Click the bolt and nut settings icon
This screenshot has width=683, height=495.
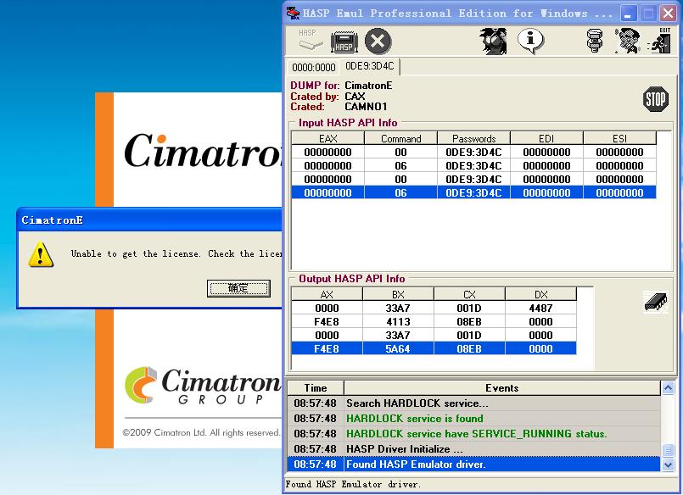[595, 41]
